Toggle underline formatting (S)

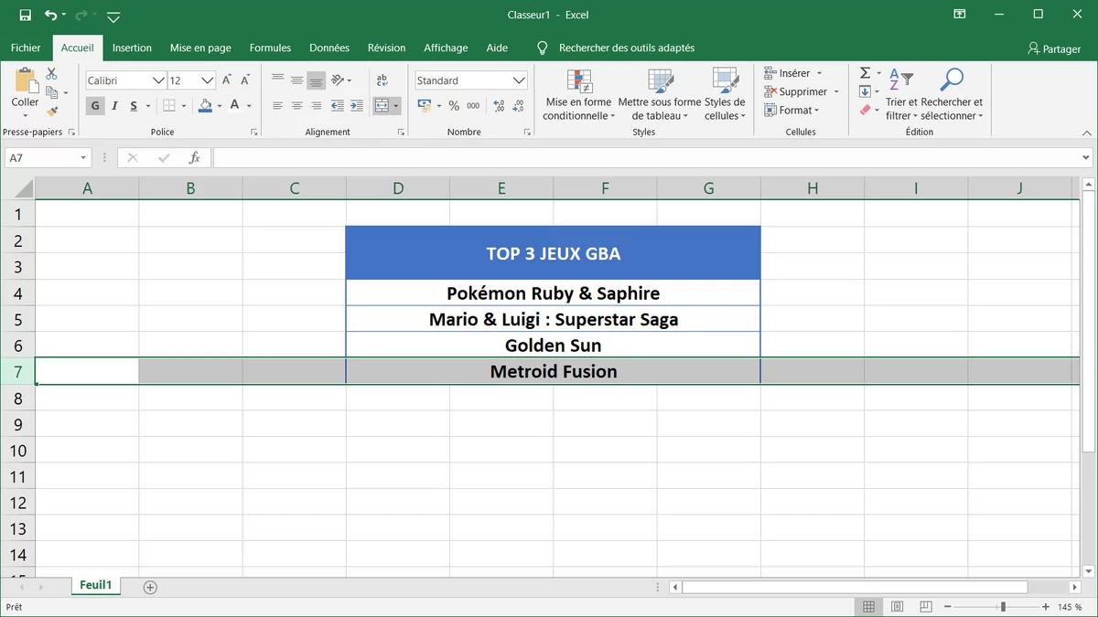click(134, 106)
